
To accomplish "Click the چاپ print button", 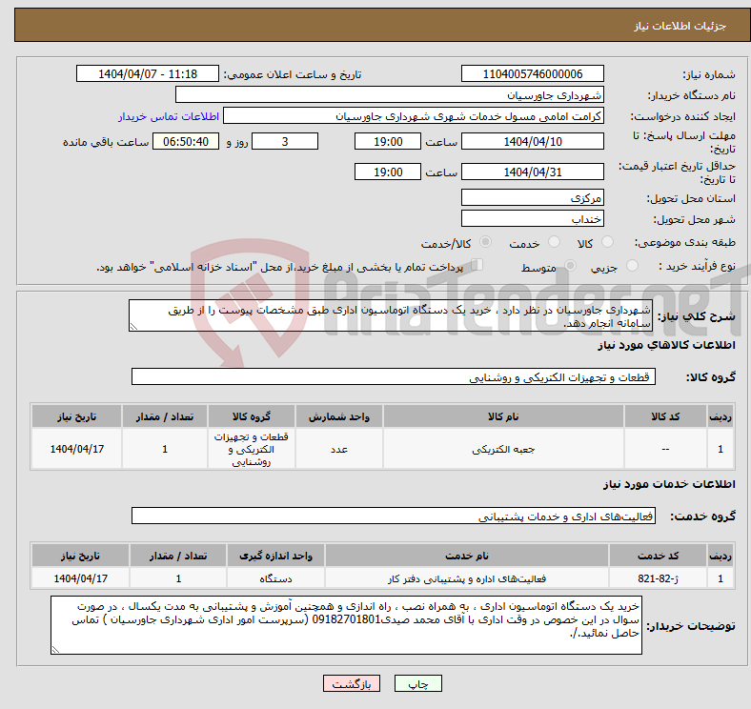I will coord(418,683).
